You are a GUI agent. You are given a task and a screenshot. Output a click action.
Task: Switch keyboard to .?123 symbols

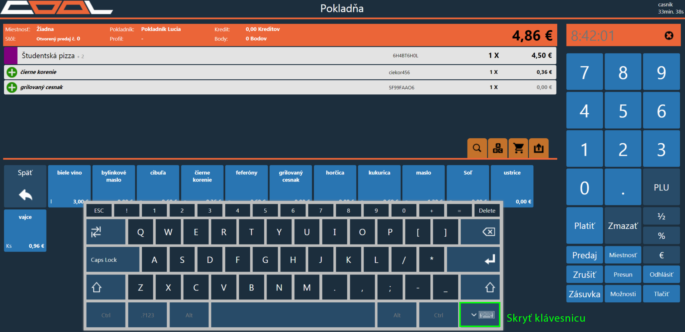147,315
